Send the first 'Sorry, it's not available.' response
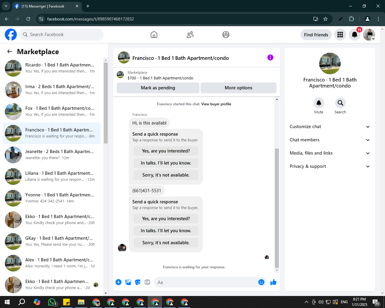Viewport: 385px width, 308px height. pyautogui.click(x=166, y=175)
